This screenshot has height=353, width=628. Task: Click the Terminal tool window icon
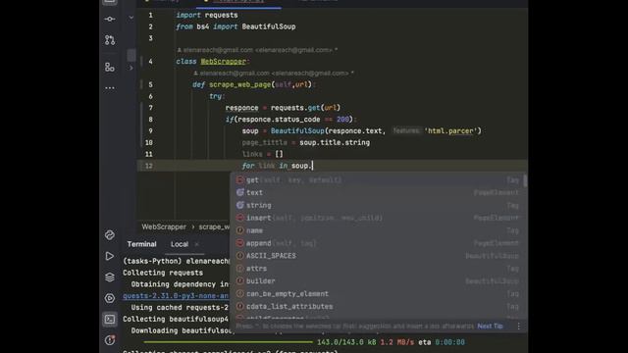pos(110,319)
